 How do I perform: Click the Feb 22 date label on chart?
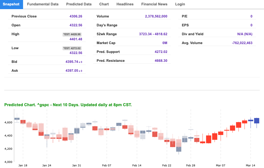pos(167,166)
